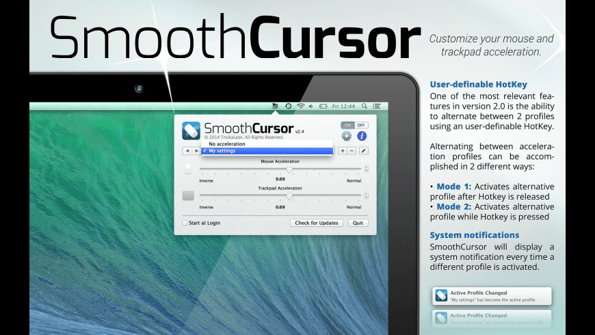
Task: Click the Trackpad Acceleration stepper
Action: (366, 196)
